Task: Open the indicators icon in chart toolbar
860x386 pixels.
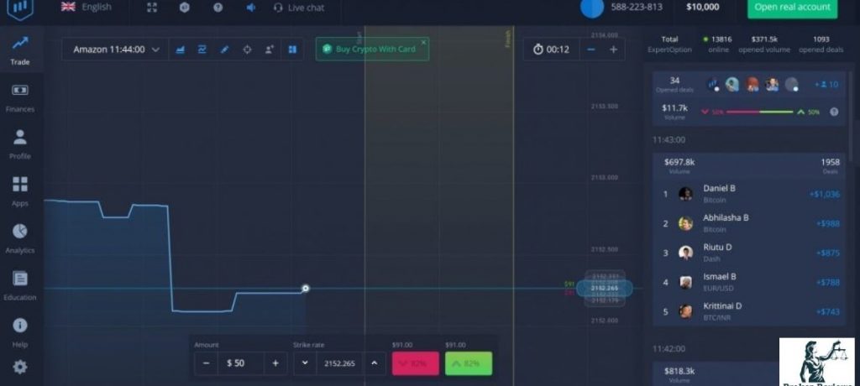Action: tap(202, 50)
